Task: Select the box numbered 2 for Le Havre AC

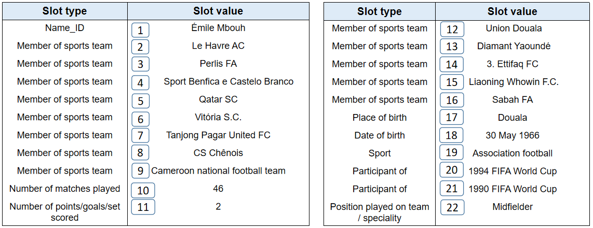Action: (x=140, y=47)
